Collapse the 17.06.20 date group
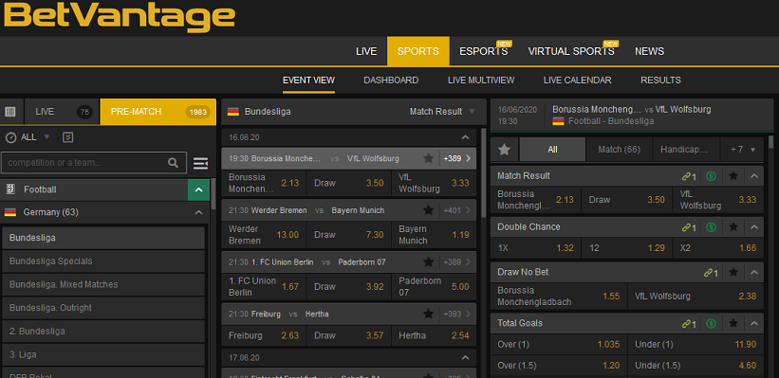Image resolution: width=779 pixels, height=378 pixels. pyautogui.click(x=465, y=357)
